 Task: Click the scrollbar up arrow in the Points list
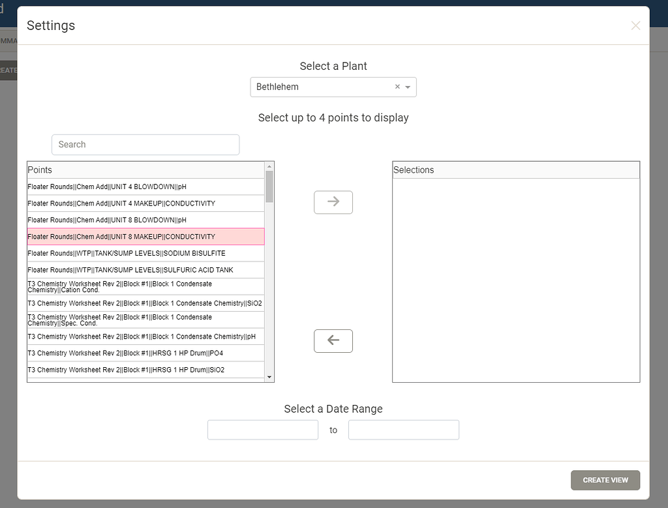pyautogui.click(x=269, y=166)
